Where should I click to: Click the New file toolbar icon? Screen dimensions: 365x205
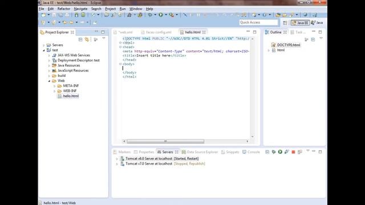[43, 15]
